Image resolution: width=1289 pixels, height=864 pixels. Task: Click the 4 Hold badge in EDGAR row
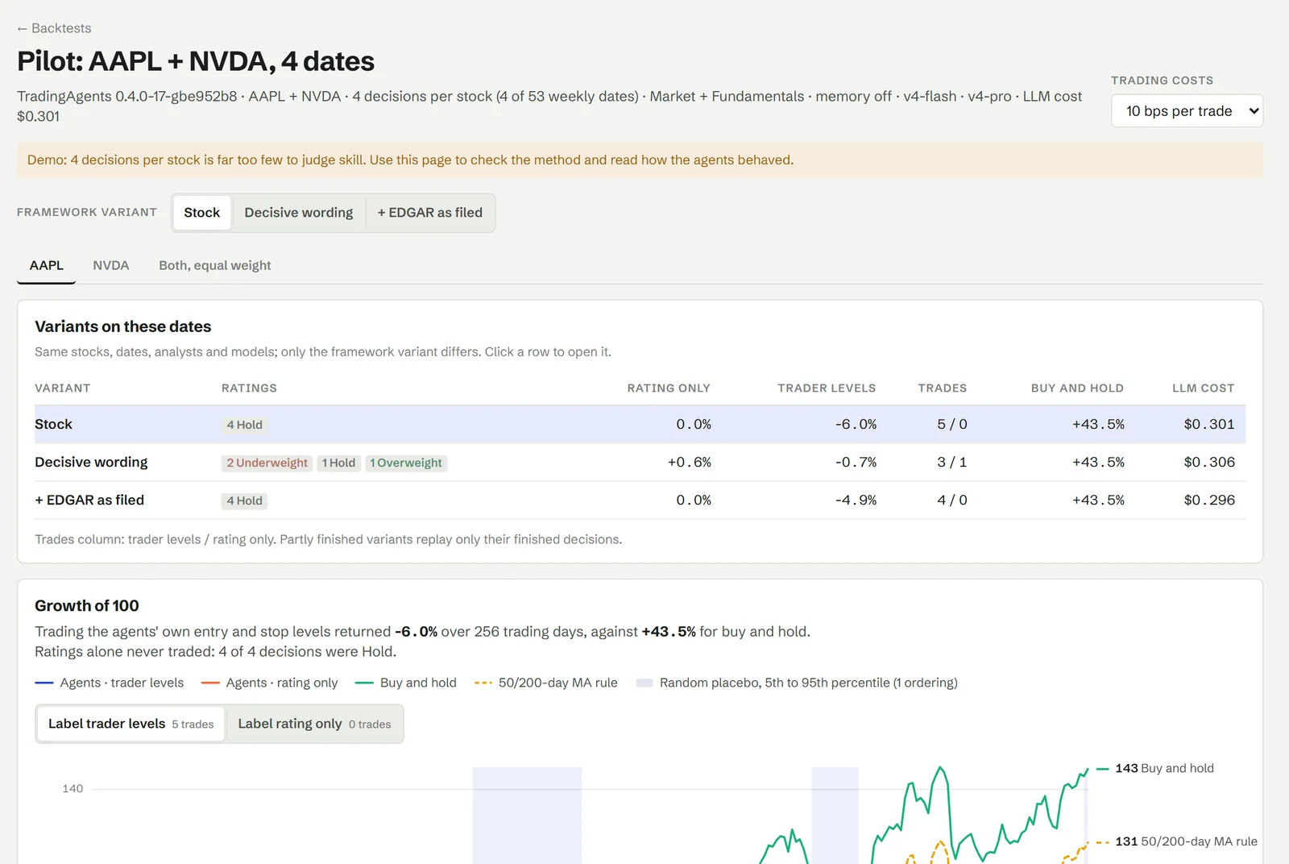point(245,501)
